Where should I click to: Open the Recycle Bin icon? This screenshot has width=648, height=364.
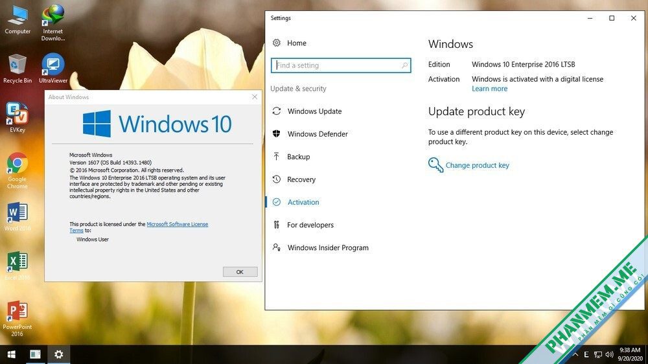point(17,69)
